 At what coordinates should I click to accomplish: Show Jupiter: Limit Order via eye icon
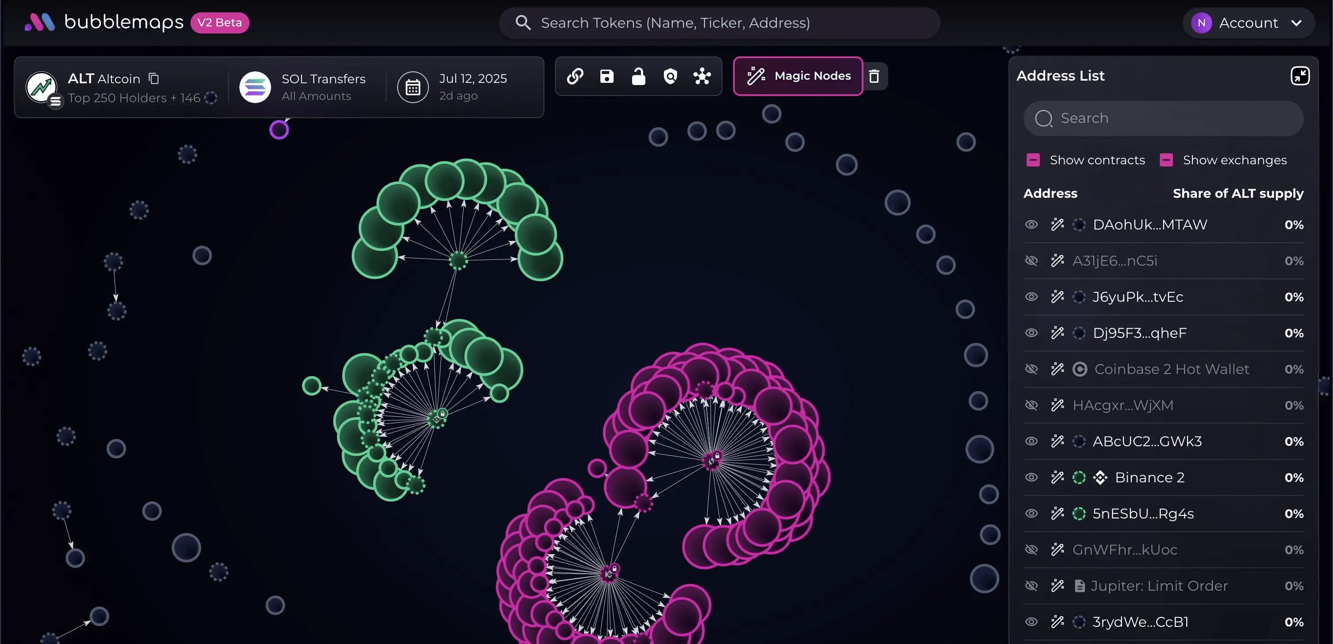1031,585
